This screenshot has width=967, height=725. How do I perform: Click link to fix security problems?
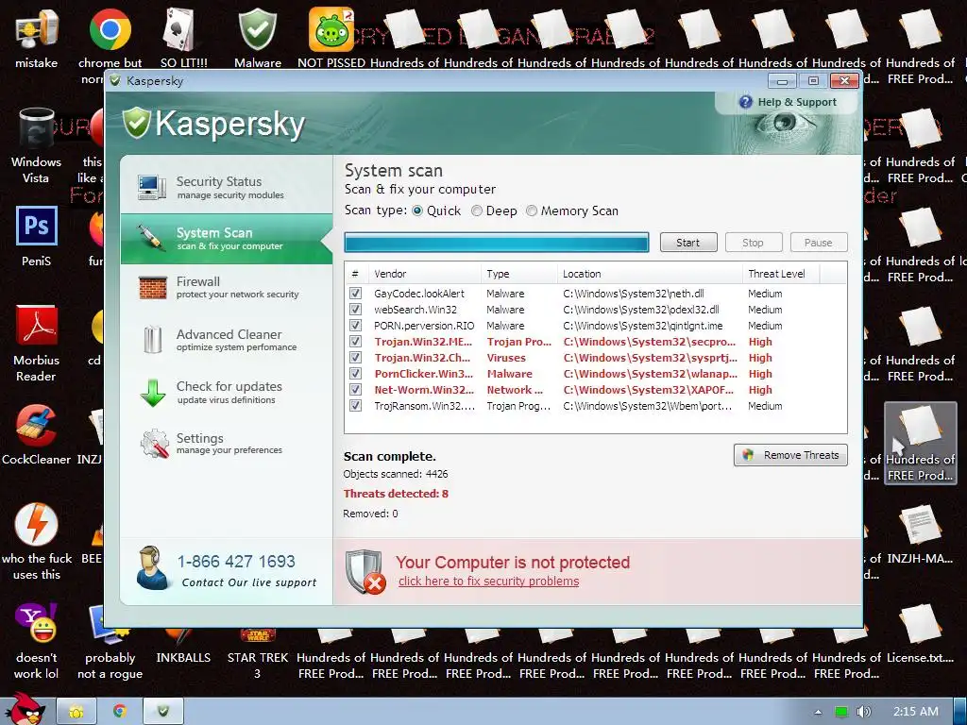click(488, 581)
